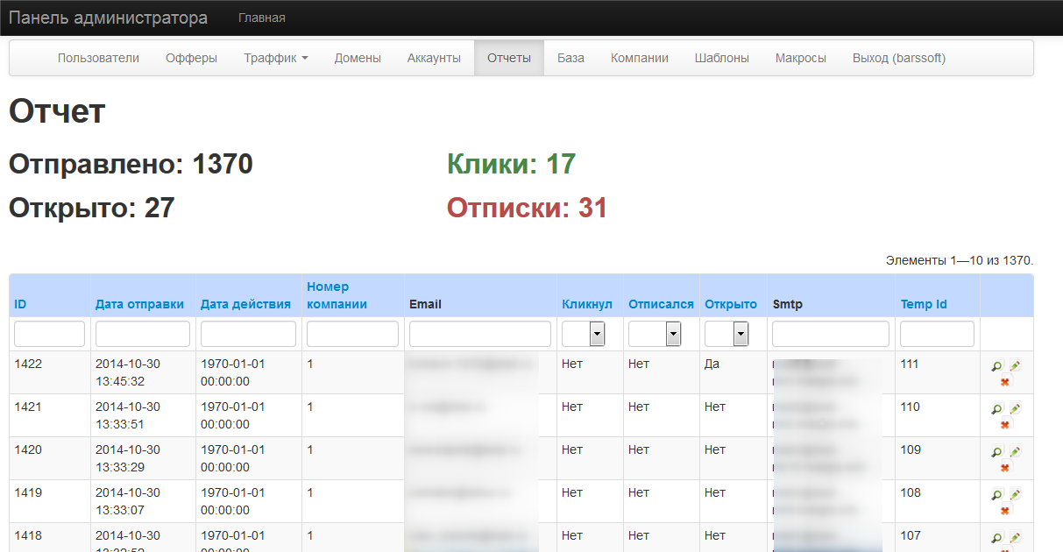The height and width of the screenshot is (552, 1063).
Task: Switch to the Компании tab
Action: (x=639, y=57)
